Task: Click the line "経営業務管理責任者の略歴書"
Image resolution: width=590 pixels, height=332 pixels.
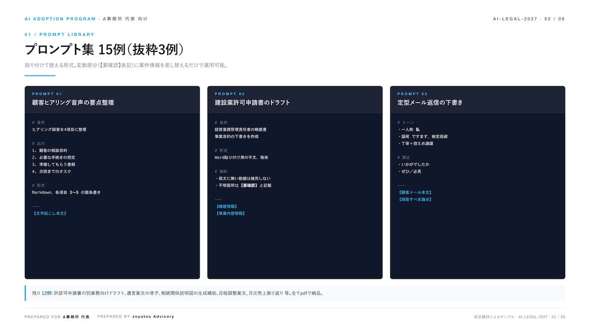Action: [240, 130]
